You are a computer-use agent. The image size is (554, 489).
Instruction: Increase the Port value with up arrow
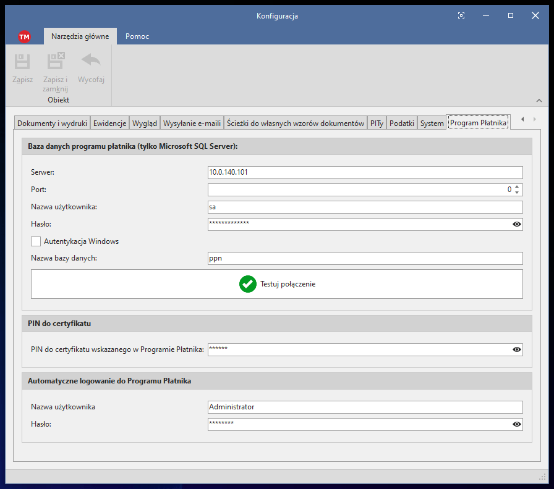tap(517, 186)
